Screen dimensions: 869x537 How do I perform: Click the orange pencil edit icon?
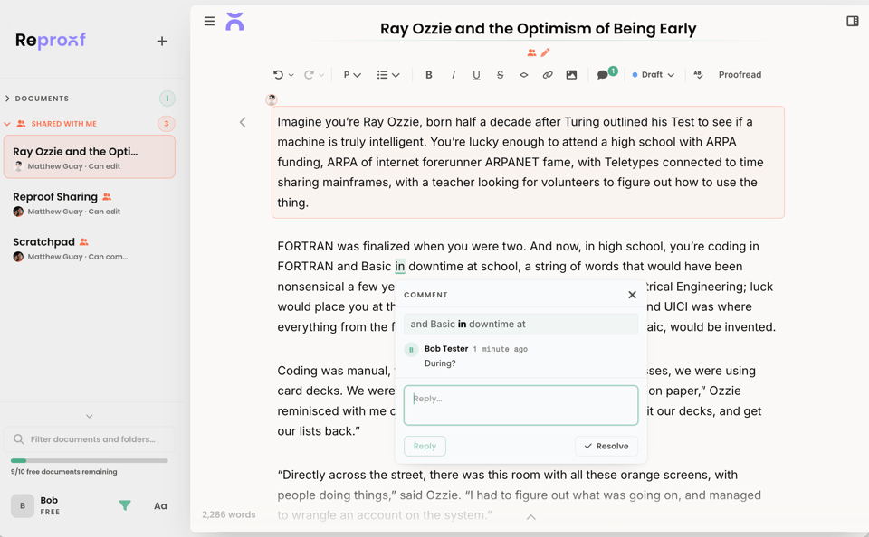545,52
